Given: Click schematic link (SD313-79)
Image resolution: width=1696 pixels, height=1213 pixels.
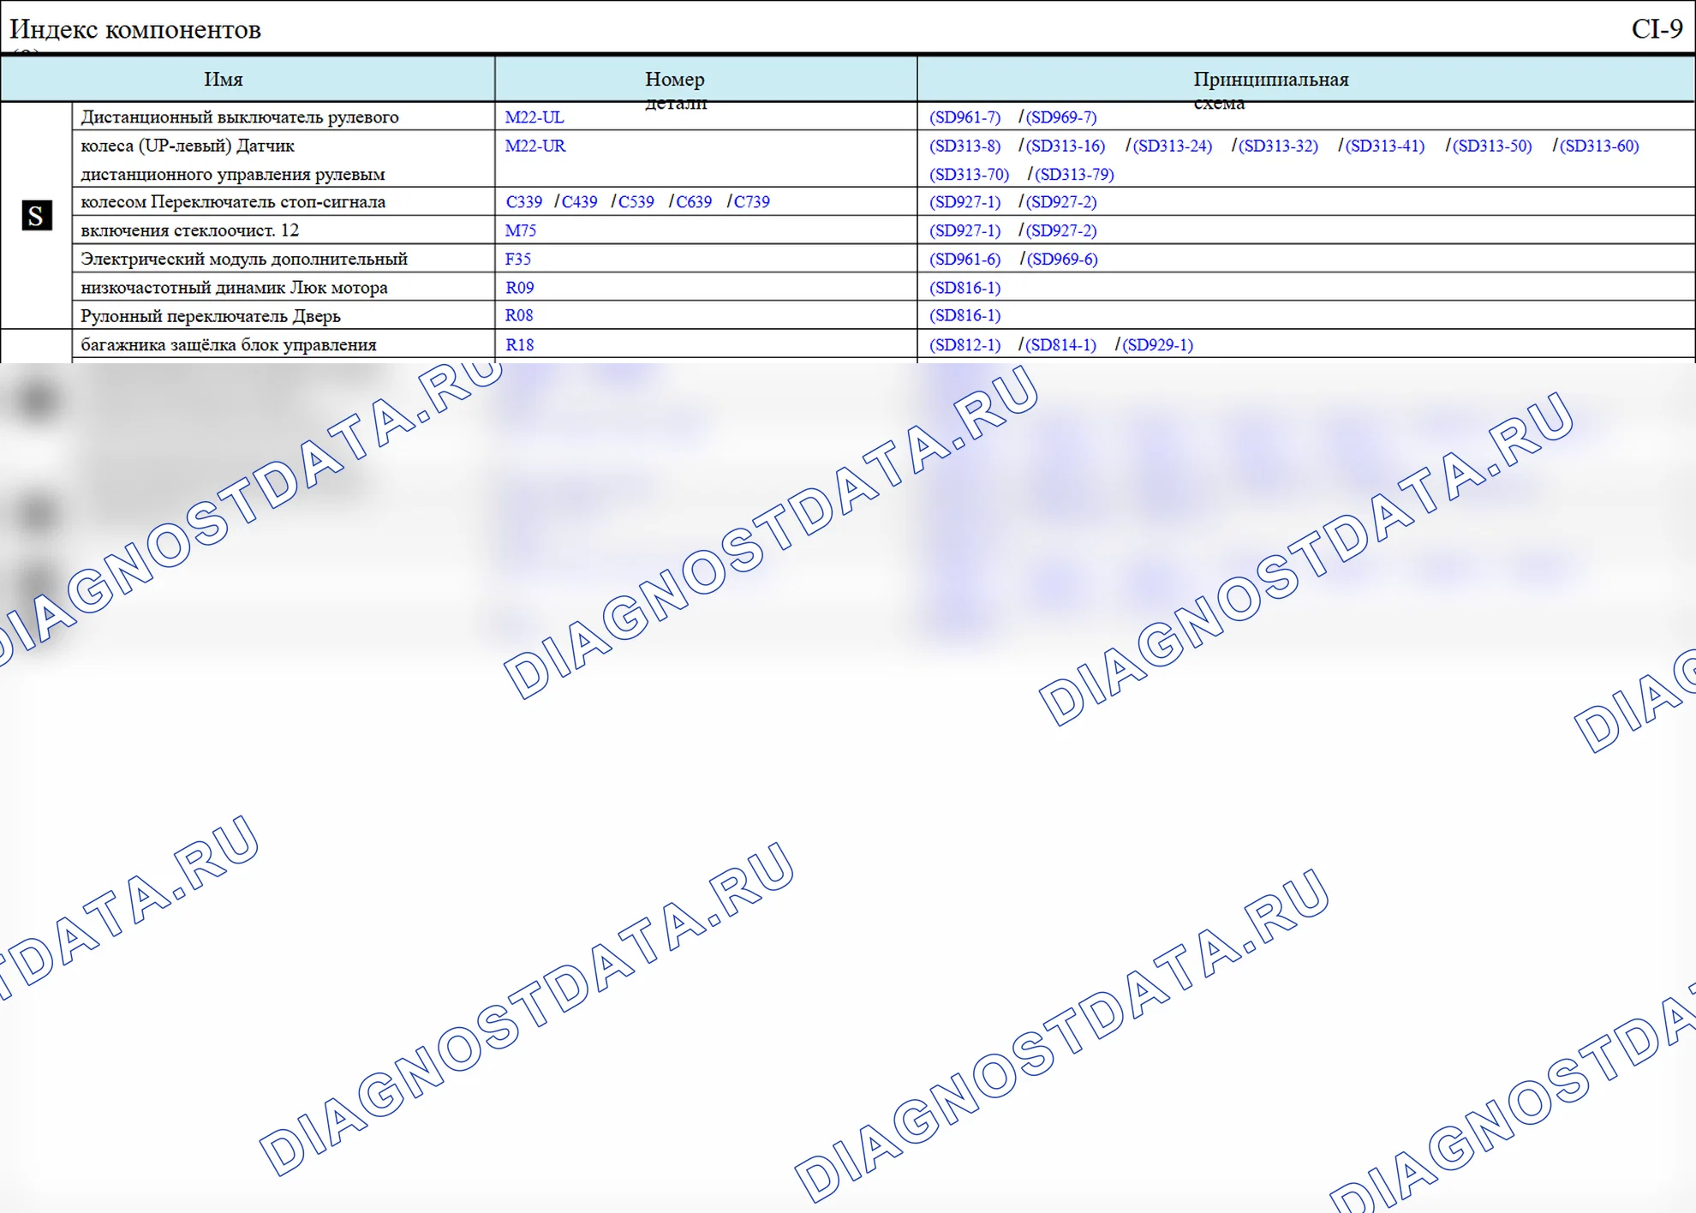Looking at the screenshot, I should pos(1075,174).
